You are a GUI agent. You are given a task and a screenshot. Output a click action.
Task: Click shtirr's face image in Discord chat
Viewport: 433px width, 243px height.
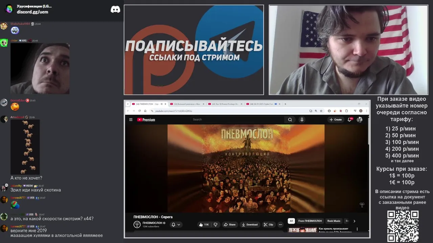[40, 69]
